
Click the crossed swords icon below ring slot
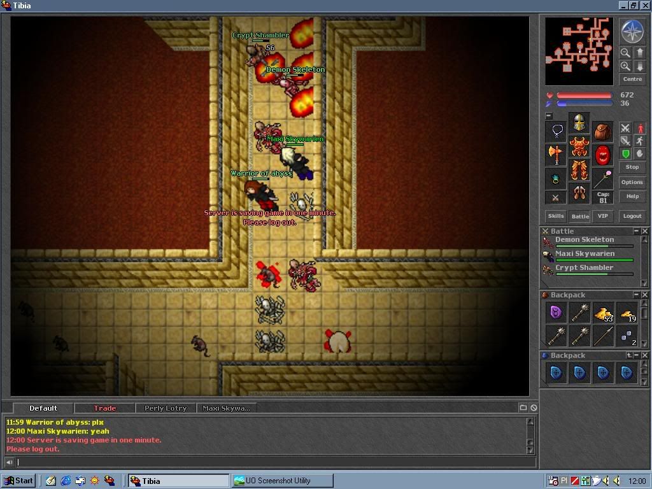tap(555, 198)
